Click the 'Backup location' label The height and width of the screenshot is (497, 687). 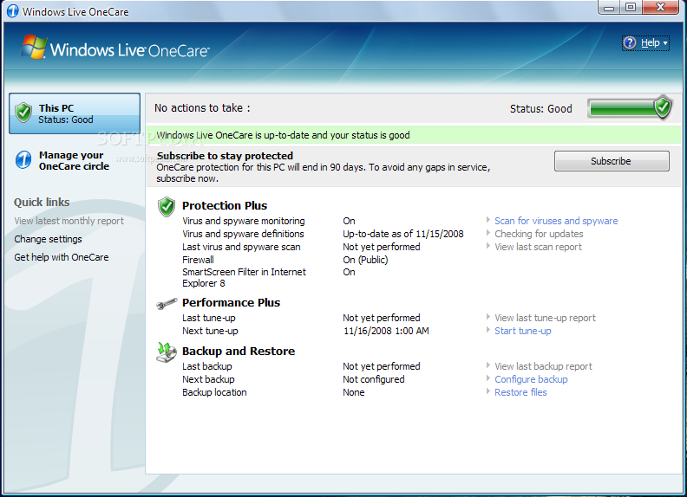tap(214, 392)
